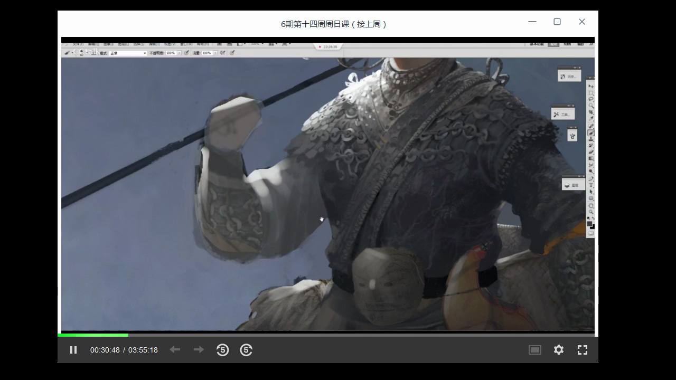Expand more workspaces chevron
676x380 pixels.
(x=591, y=44)
